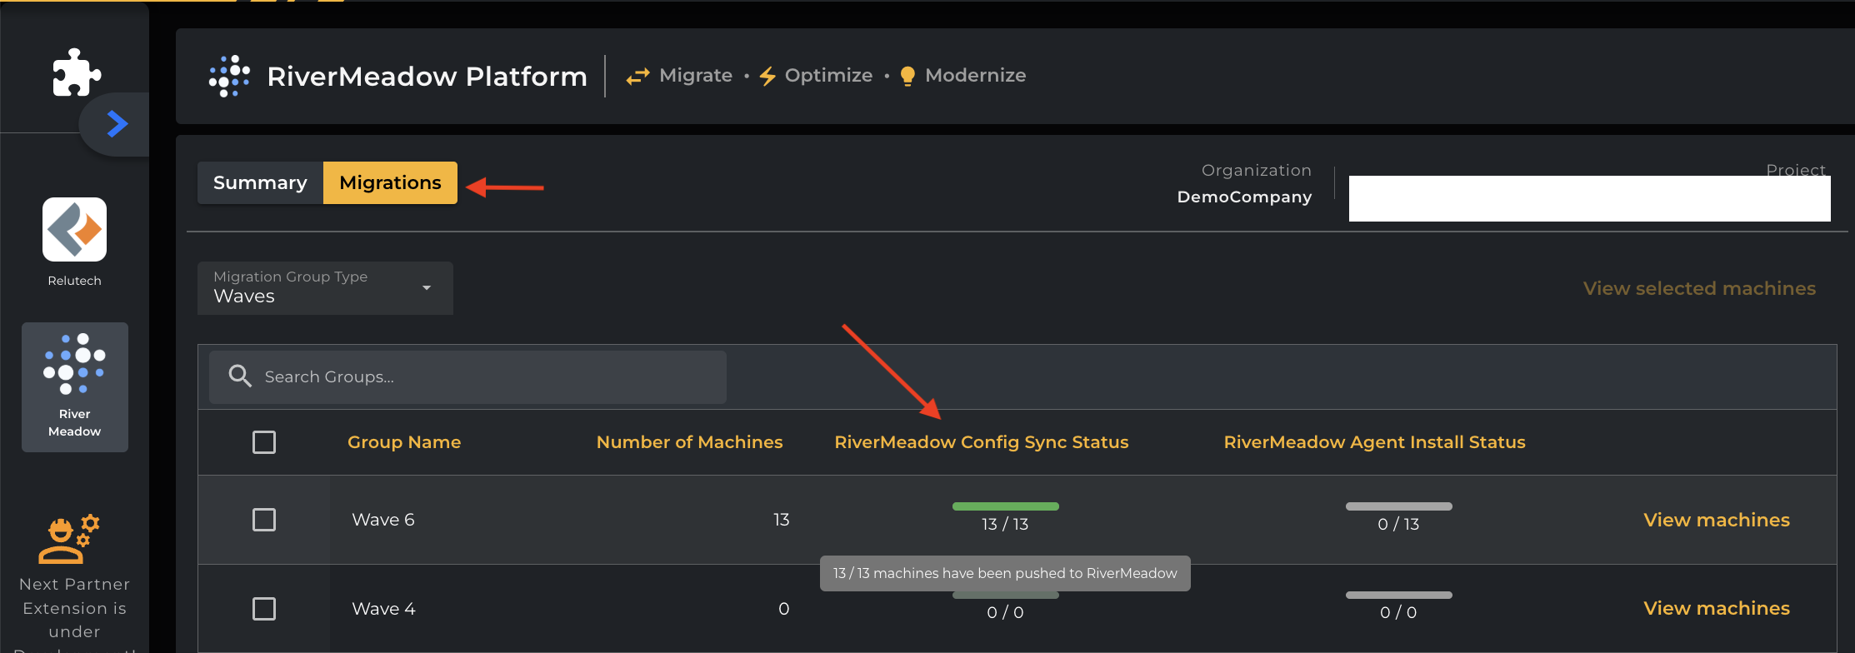
Task: Click the Modernize lightbulb icon
Action: point(907,76)
